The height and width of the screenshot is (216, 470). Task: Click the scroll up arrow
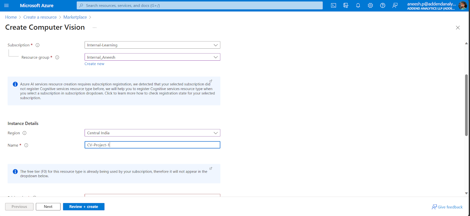click(466, 43)
